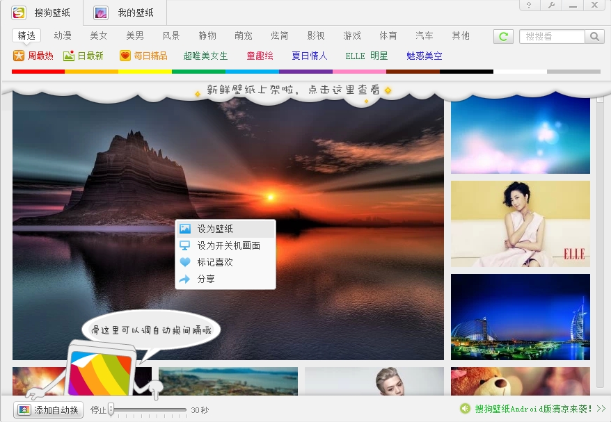Screen dimensions: 611x422
Task: Click the search magnifier icon
Action: click(x=595, y=37)
